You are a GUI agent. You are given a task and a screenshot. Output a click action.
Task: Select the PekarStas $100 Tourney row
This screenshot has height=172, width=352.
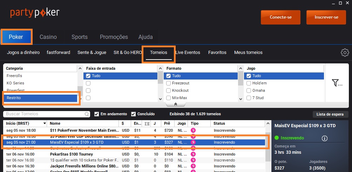coord(134,154)
